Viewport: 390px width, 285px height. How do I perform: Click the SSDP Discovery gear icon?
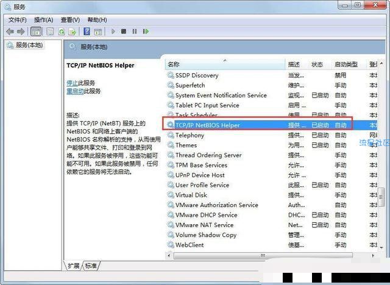coord(171,75)
